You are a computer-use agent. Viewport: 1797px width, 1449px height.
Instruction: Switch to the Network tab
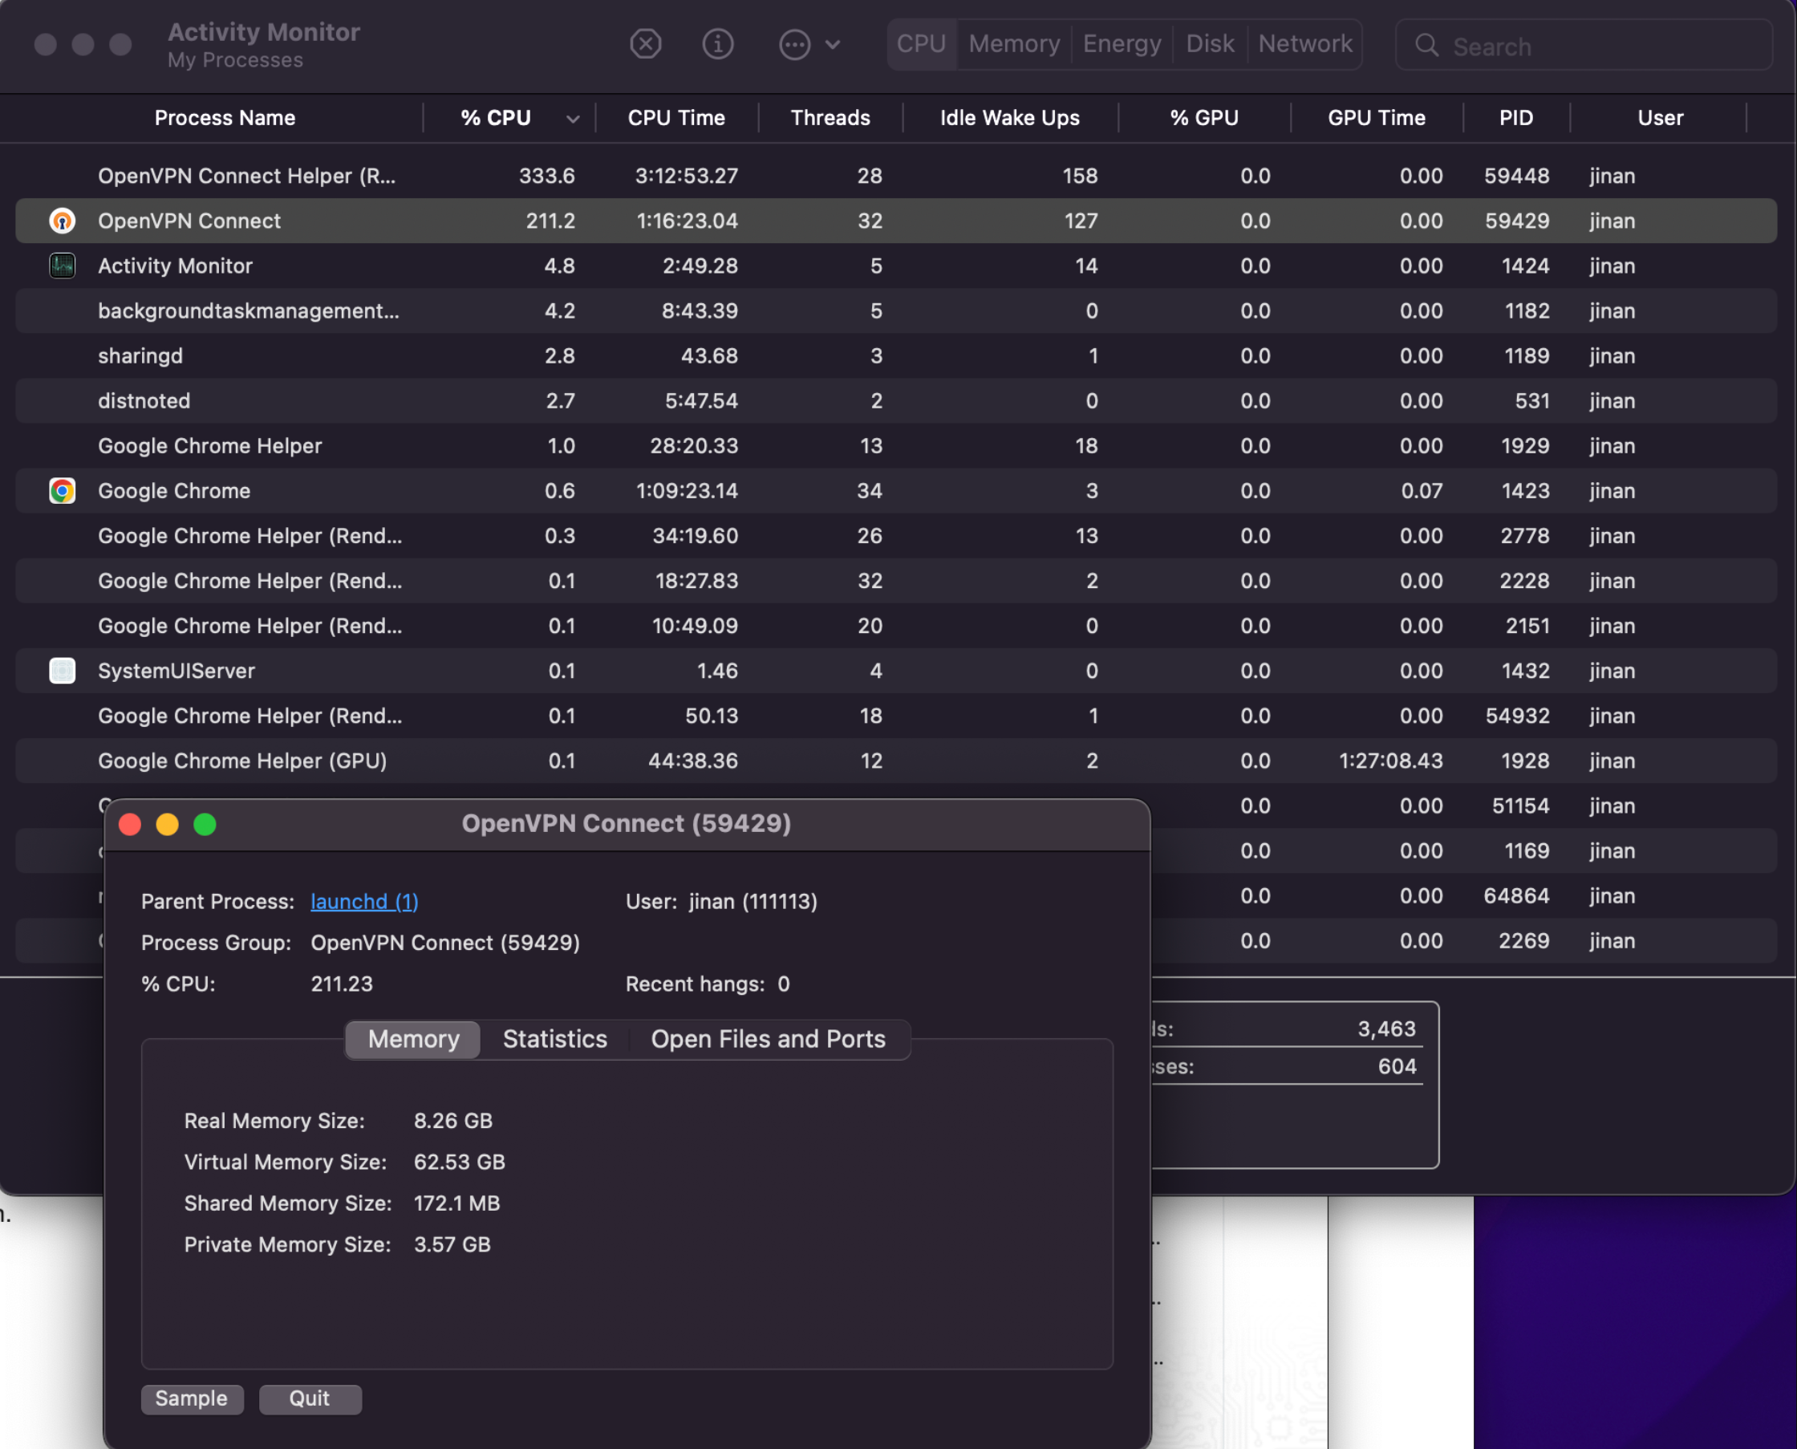tap(1304, 43)
